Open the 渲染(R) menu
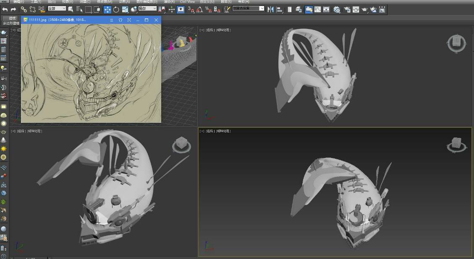 (169, 2)
